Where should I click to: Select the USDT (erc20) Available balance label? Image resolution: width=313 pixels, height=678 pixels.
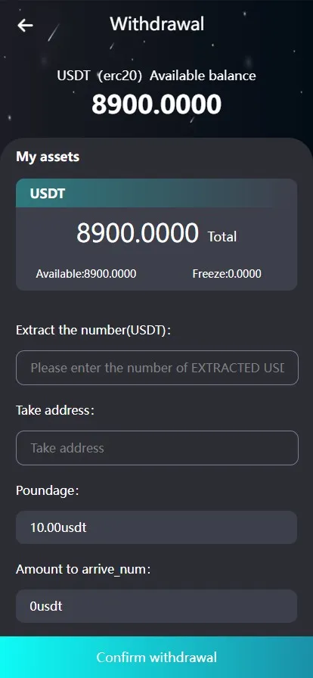click(156, 76)
